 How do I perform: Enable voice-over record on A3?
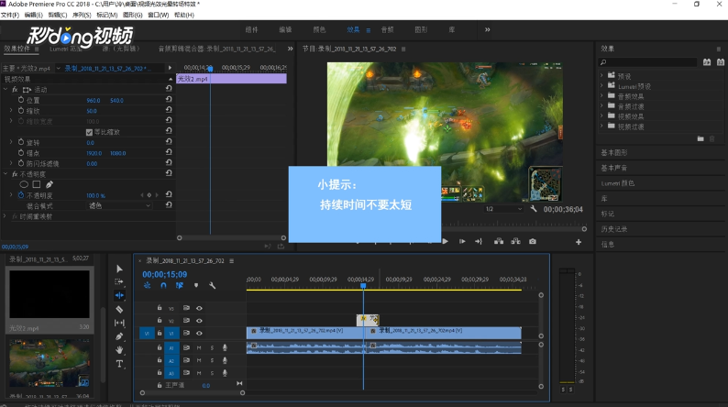point(226,373)
